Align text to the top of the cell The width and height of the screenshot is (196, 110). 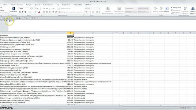[x=44, y=9]
